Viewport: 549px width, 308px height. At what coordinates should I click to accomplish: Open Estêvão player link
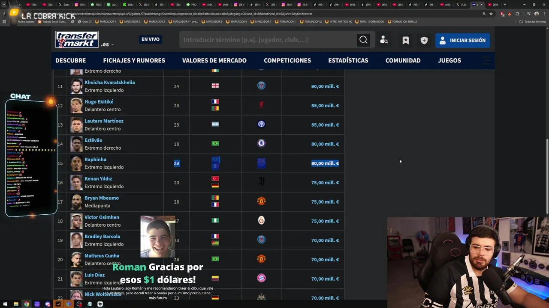point(93,140)
